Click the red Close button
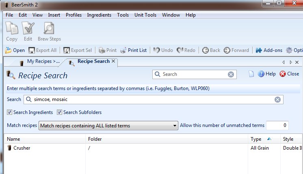The height and width of the screenshot is (174, 303). [289, 74]
